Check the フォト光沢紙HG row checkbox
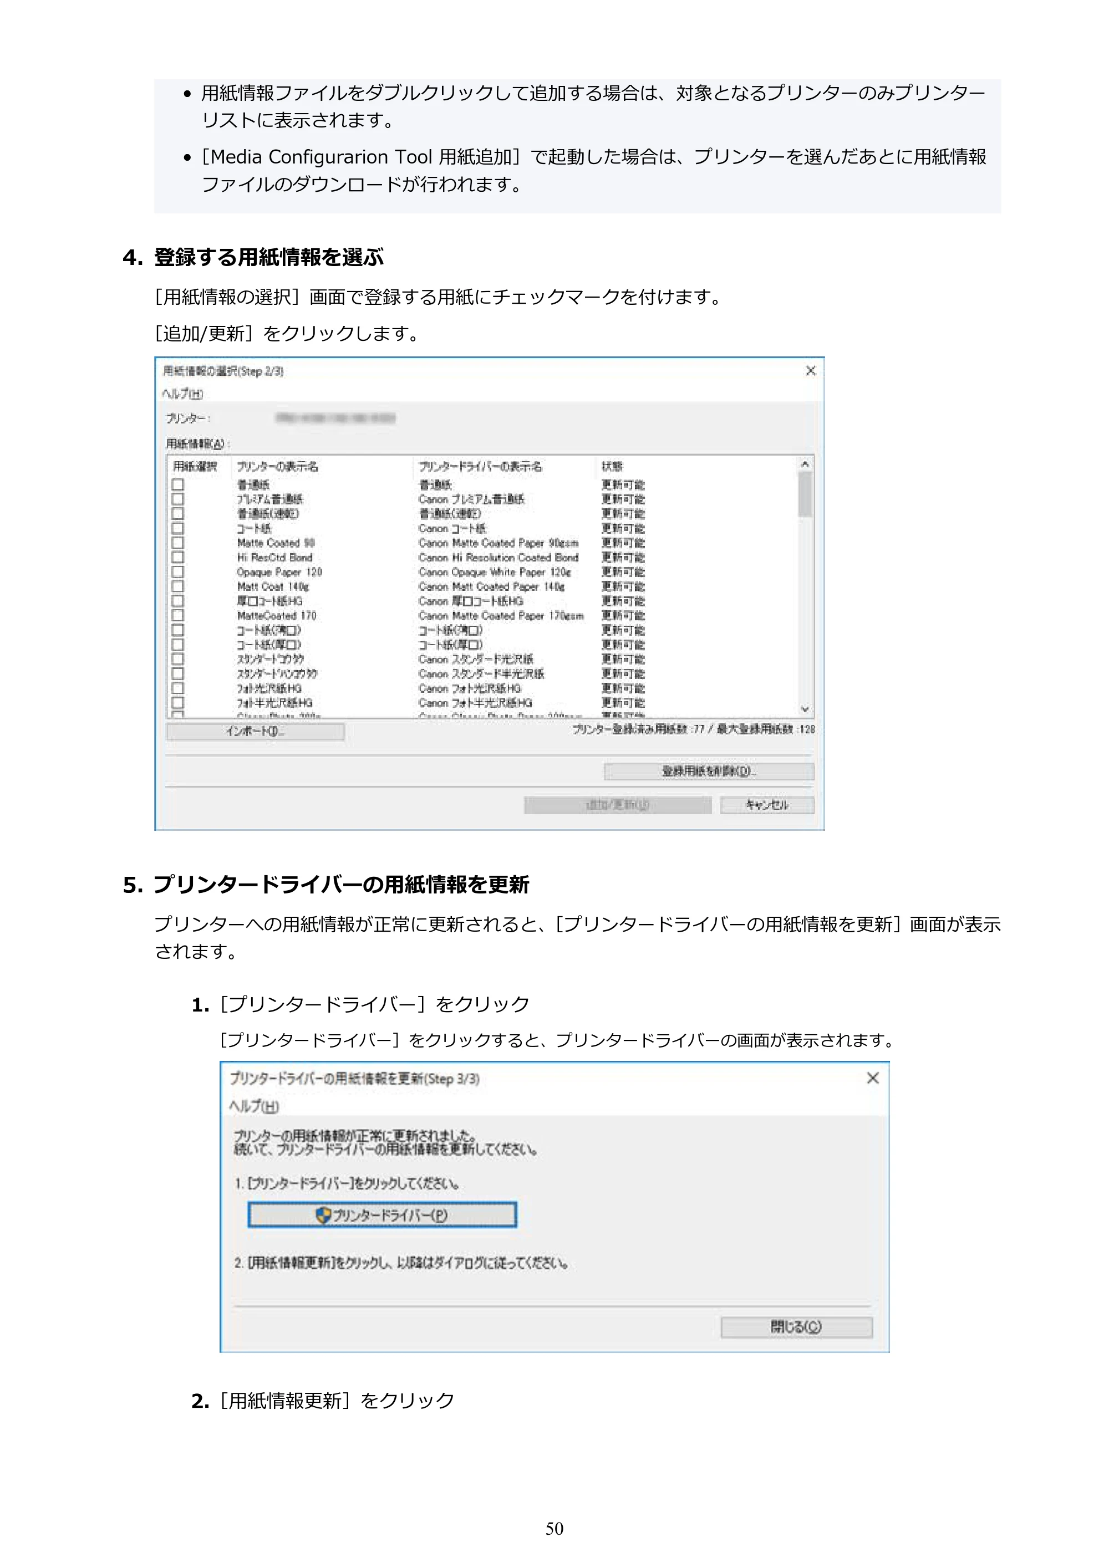This screenshot has width=1109, height=1568. tap(177, 688)
